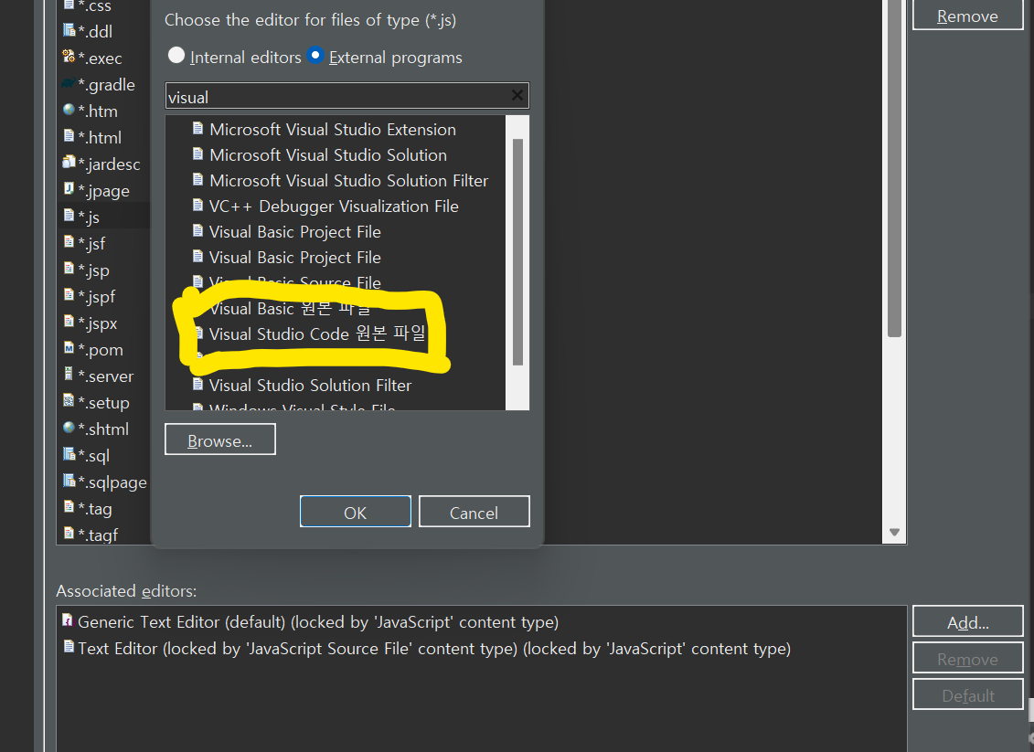
Task: Click the *.shtml globe icon
Action: pos(69,427)
